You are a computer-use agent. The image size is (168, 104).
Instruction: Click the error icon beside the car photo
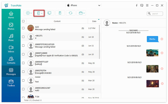pos(162,53)
